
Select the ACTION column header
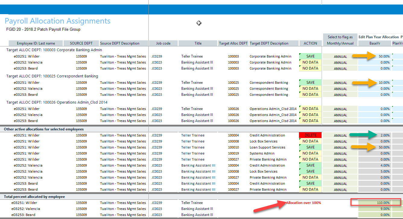tap(310, 43)
